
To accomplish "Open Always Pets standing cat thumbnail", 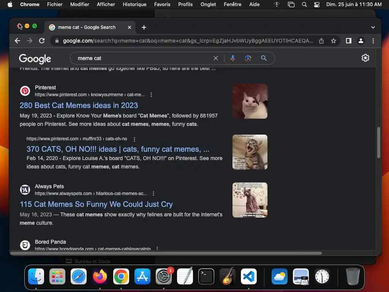I will coord(250,200).
